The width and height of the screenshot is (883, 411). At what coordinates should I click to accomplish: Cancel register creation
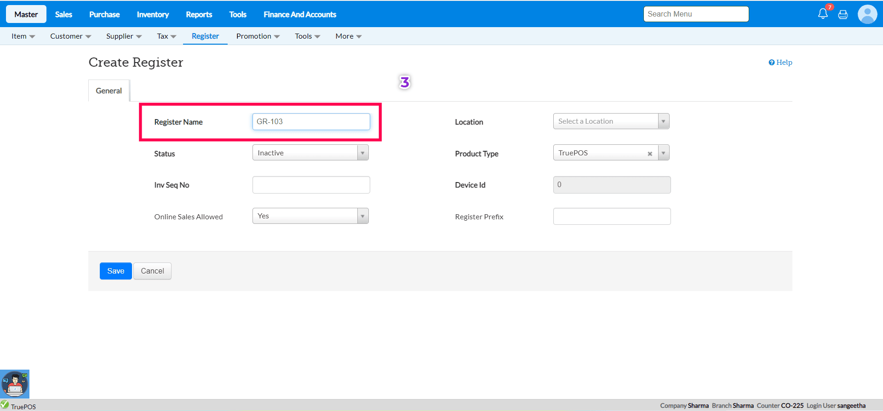point(152,271)
